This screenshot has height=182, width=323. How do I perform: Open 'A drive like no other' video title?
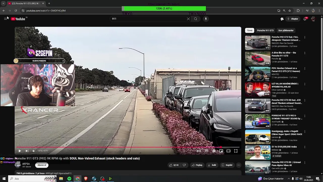[284, 54]
